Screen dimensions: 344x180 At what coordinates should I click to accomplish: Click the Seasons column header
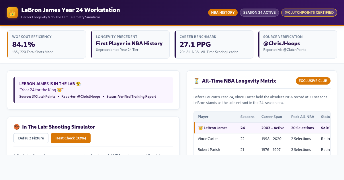(x=247, y=117)
